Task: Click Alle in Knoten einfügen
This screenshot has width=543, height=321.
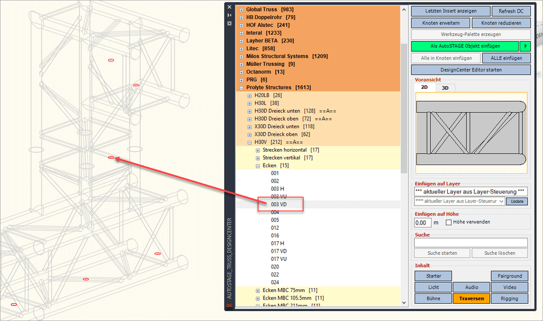Action: coord(446,58)
